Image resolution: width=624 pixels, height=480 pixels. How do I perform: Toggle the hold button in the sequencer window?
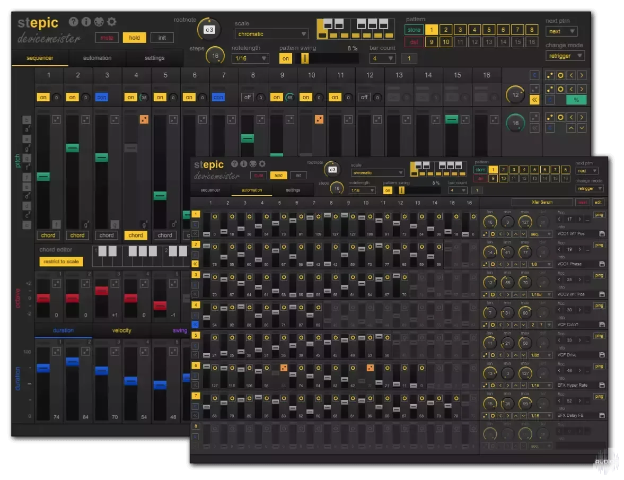pos(135,38)
